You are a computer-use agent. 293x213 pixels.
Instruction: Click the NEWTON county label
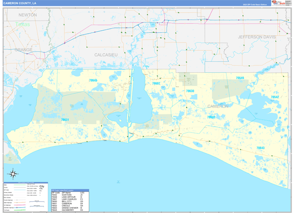click(28, 15)
